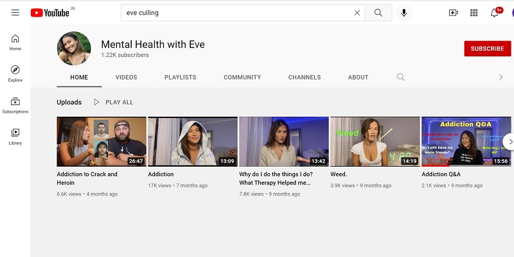Open the Create video icon
514x257 pixels.
[453, 13]
